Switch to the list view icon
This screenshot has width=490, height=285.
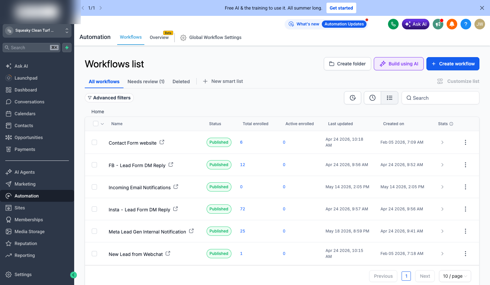point(390,98)
